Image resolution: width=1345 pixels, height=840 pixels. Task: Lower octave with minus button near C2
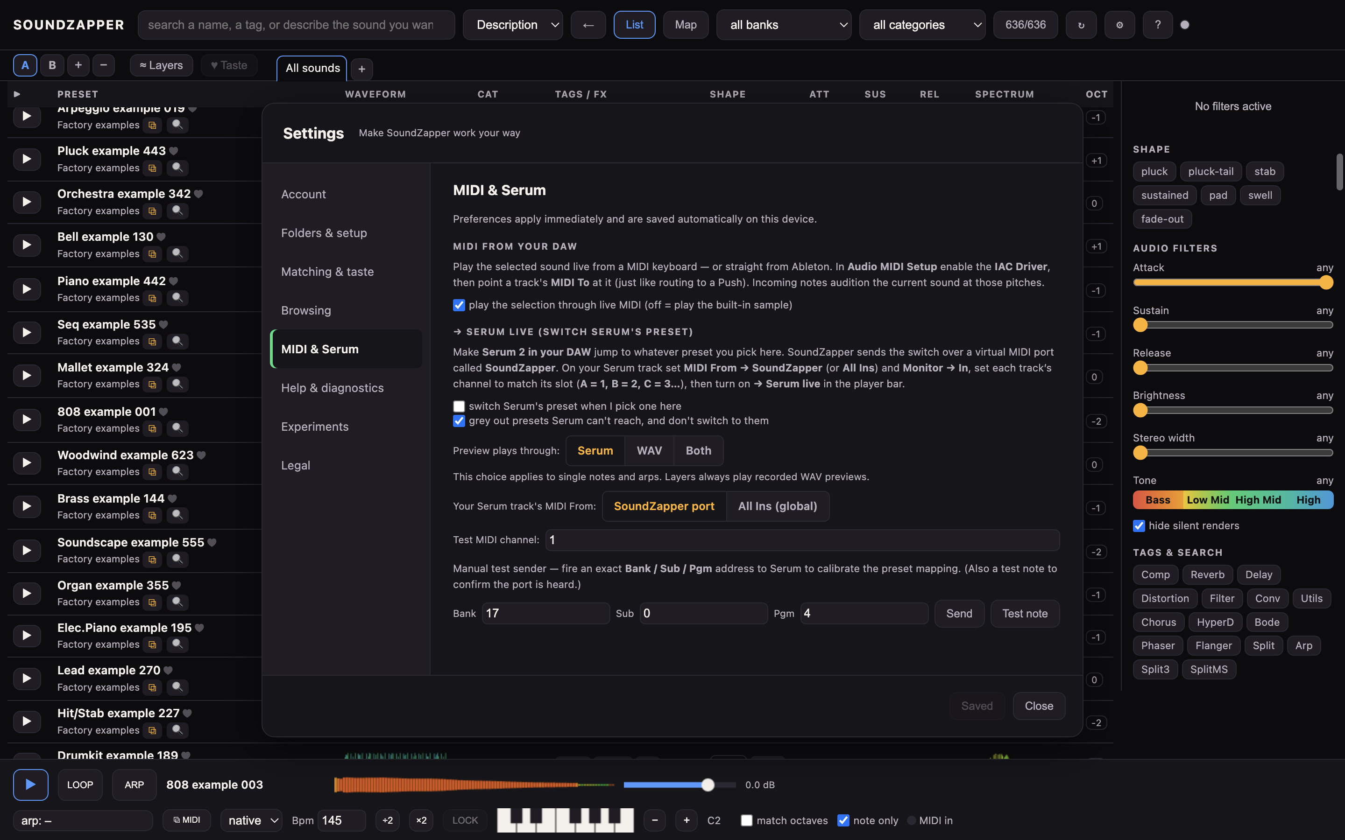[655, 820]
